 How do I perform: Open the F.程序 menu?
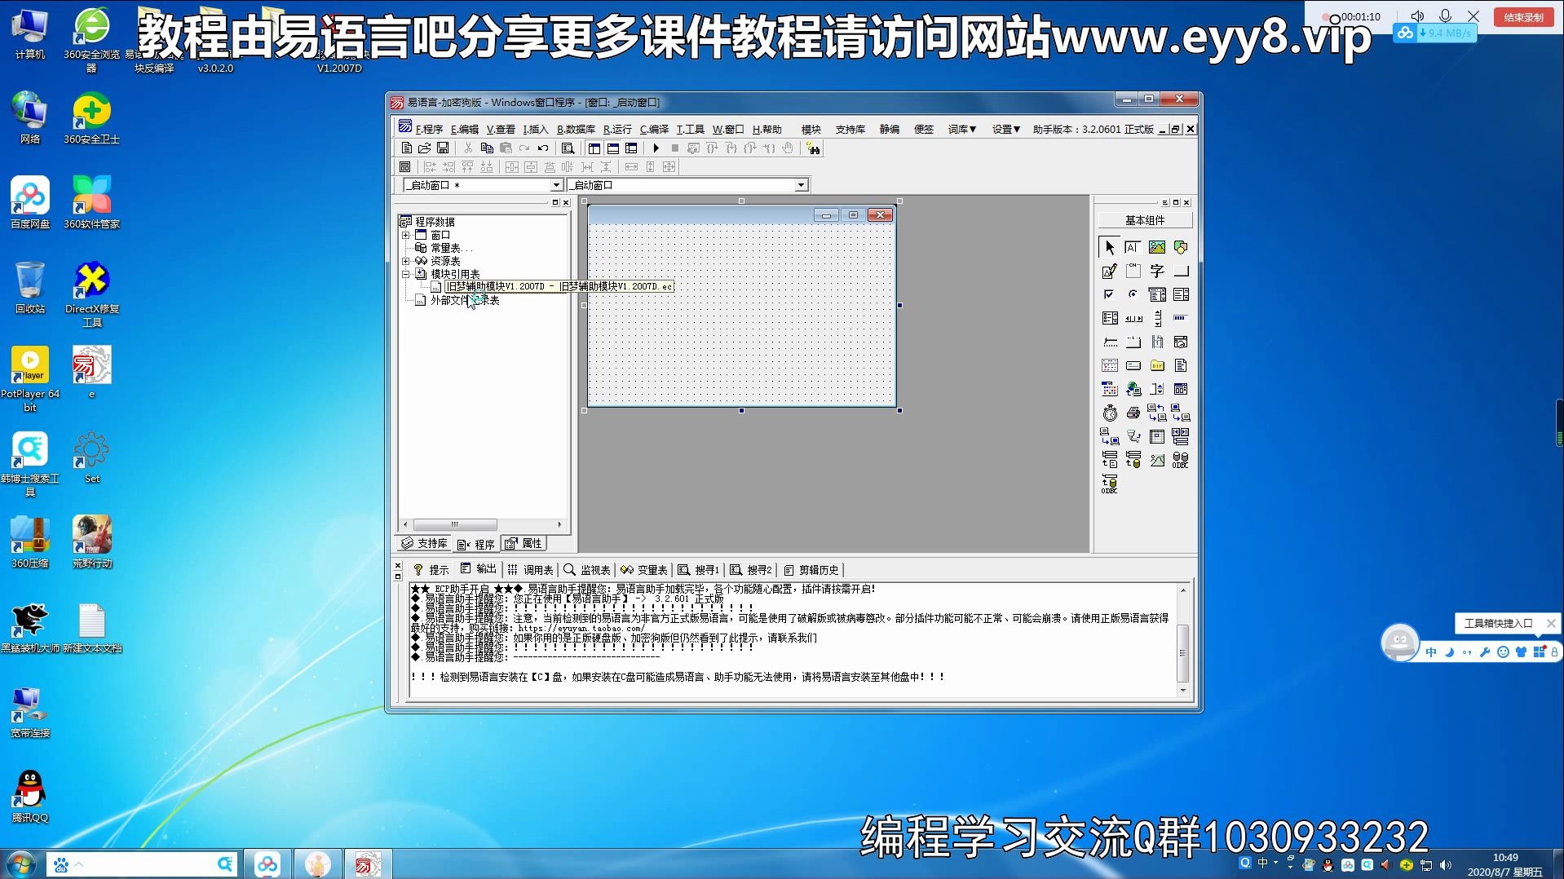[429, 129]
